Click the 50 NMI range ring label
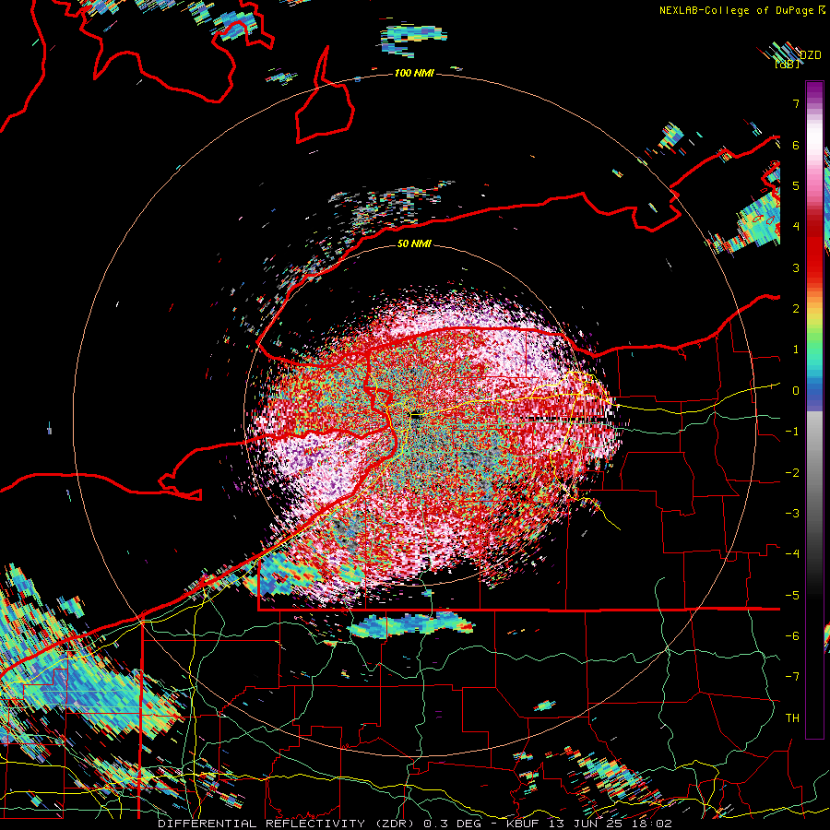This screenshot has height=830, width=830. click(414, 243)
